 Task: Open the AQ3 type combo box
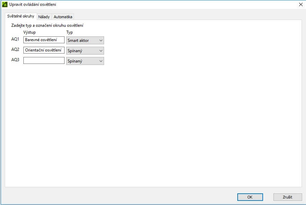(x=85, y=61)
